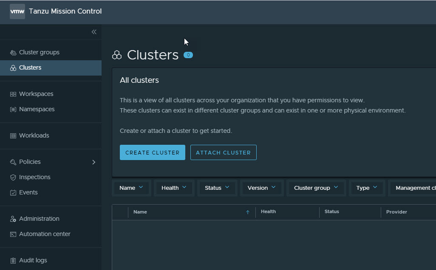View Audit logs
The height and width of the screenshot is (270, 436).
(x=51, y=261)
